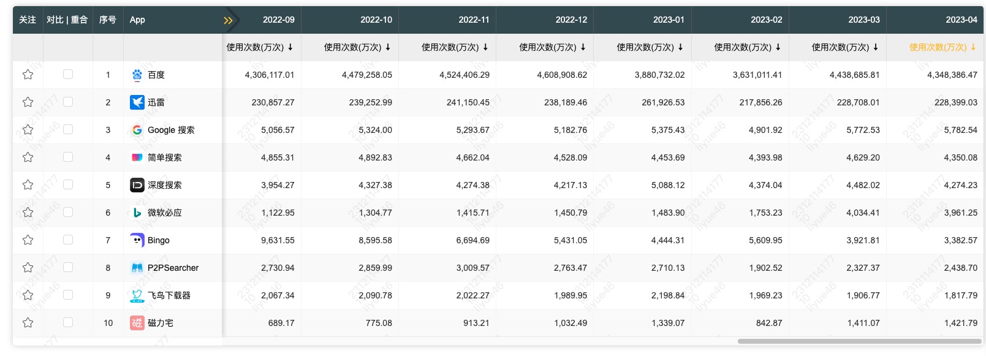Click the 对比 | 重合 column header
The height and width of the screenshot is (356, 986).
(67, 20)
